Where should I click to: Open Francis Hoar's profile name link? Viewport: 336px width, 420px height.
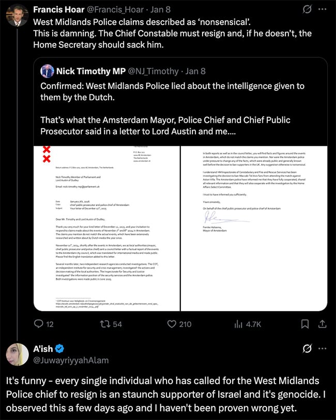(56, 9)
